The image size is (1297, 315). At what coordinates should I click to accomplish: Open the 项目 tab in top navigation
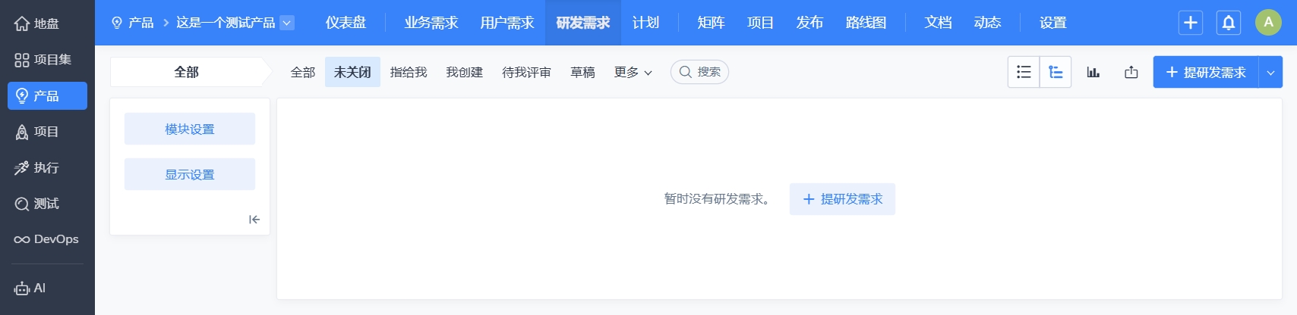click(760, 23)
